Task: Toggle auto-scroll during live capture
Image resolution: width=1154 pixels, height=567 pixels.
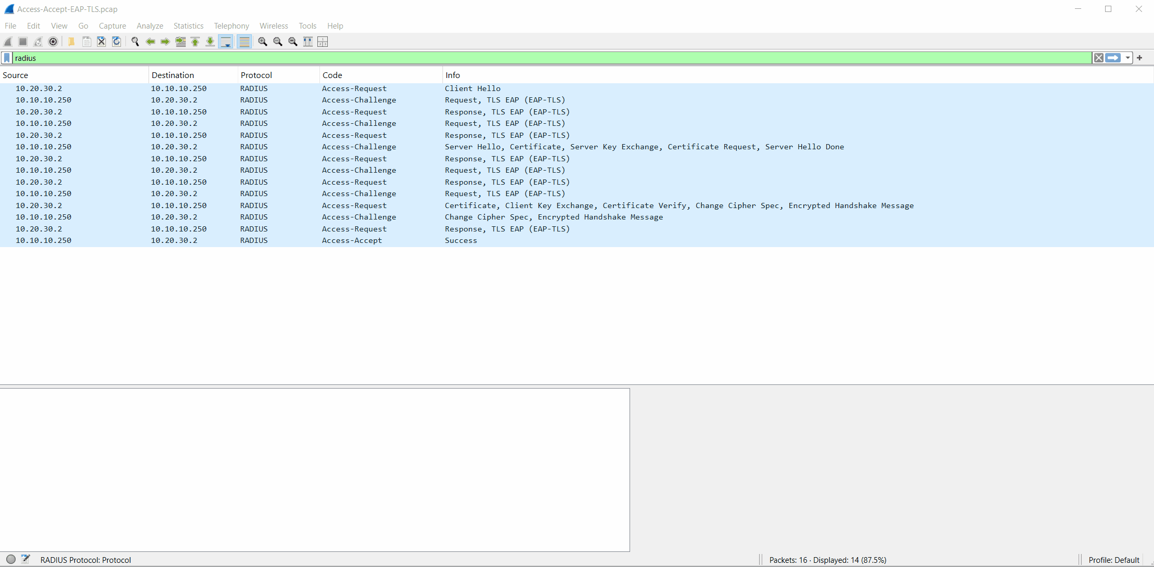Action: (226, 42)
